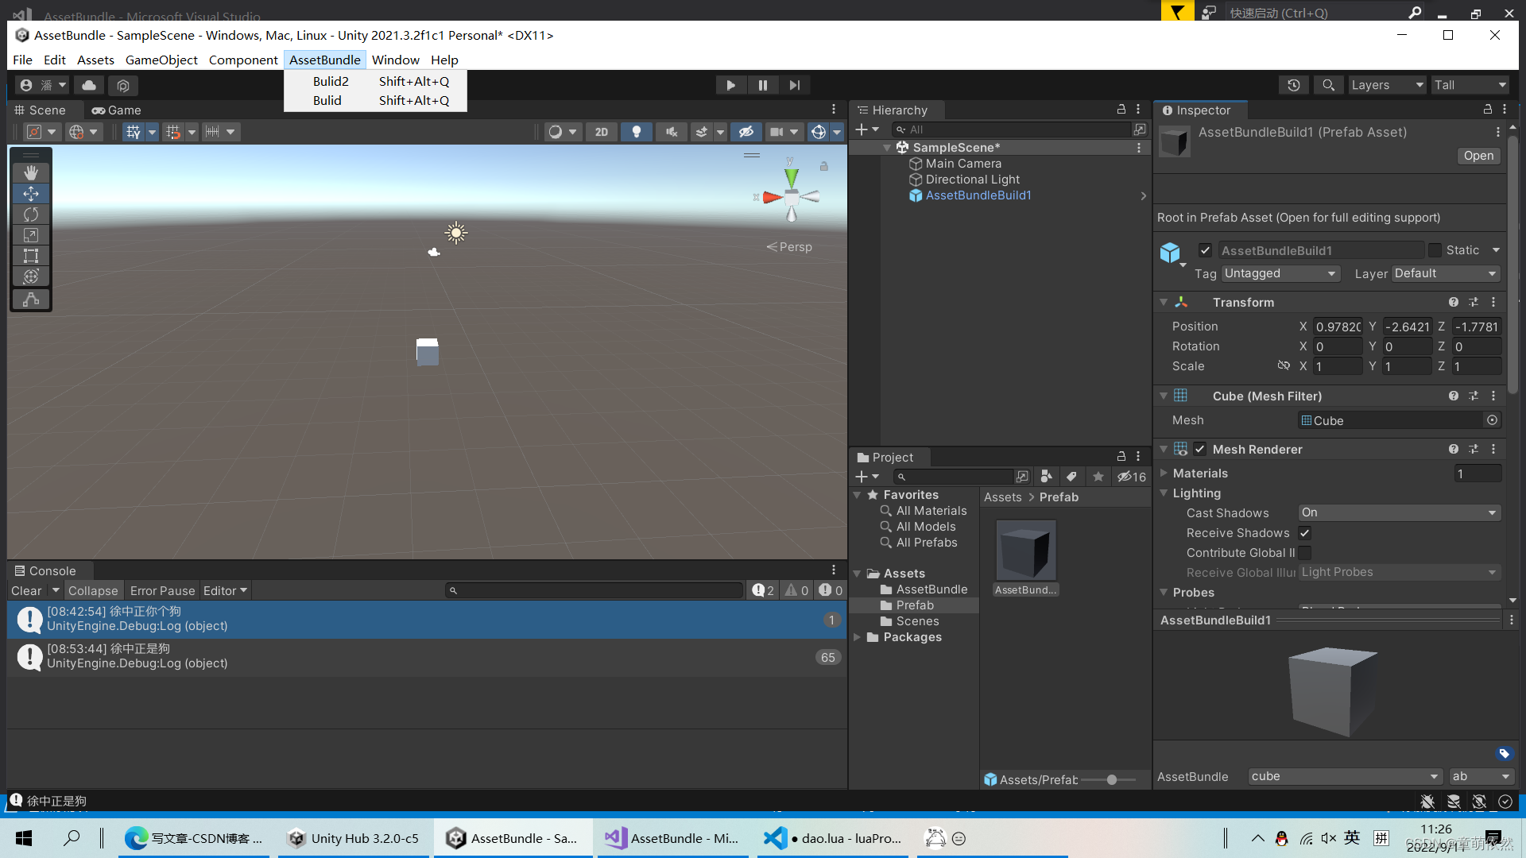Select the Move tool
The image size is (1526, 858).
pyautogui.click(x=31, y=194)
